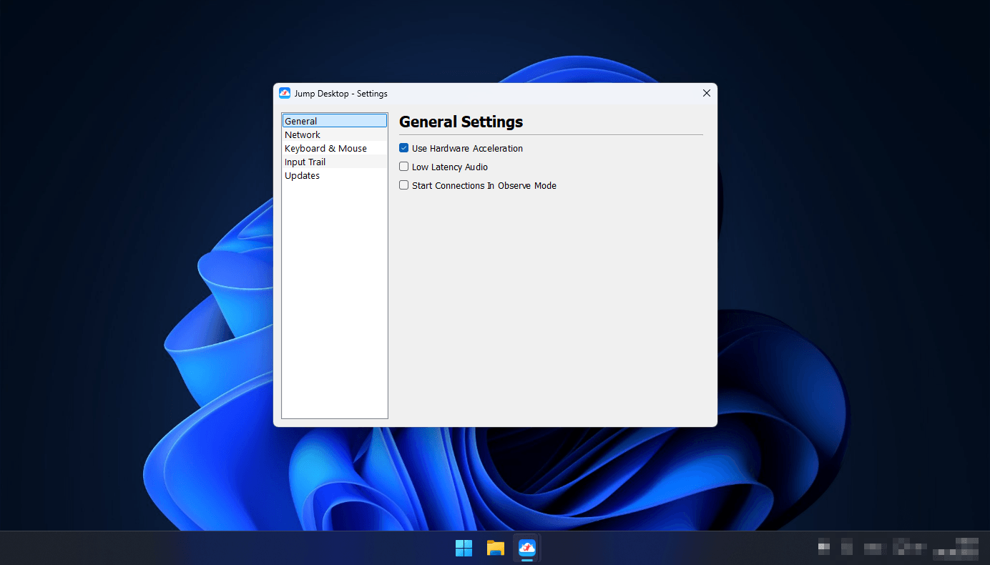Open Keyboard & Mouse settings
The width and height of the screenshot is (990, 565).
tap(335, 148)
